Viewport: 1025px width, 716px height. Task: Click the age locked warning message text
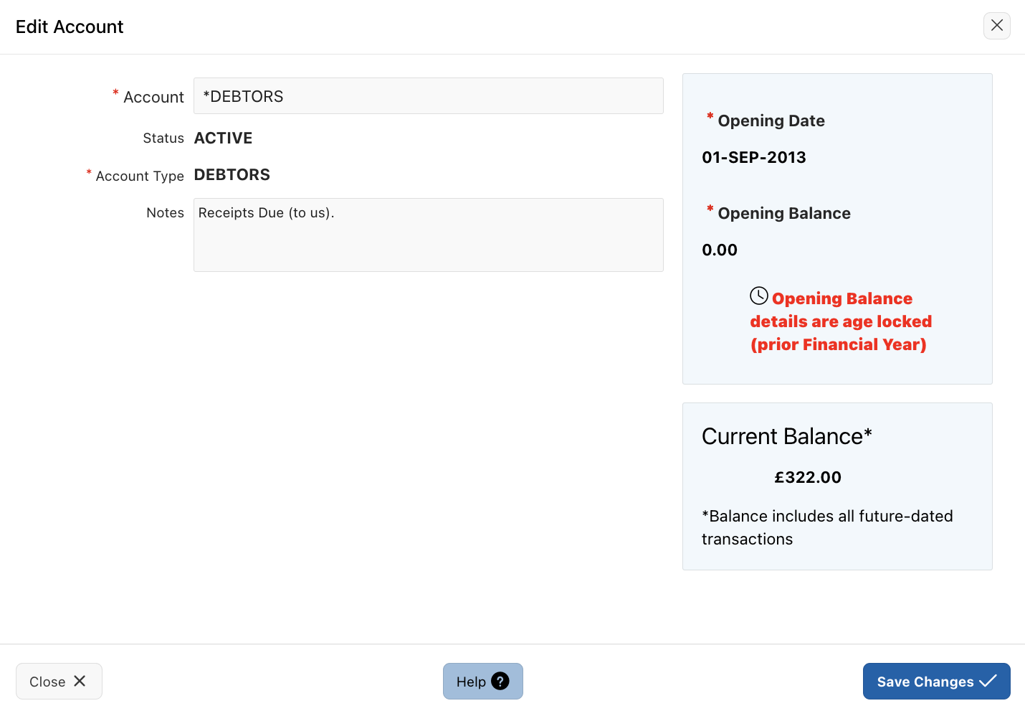tap(840, 321)
